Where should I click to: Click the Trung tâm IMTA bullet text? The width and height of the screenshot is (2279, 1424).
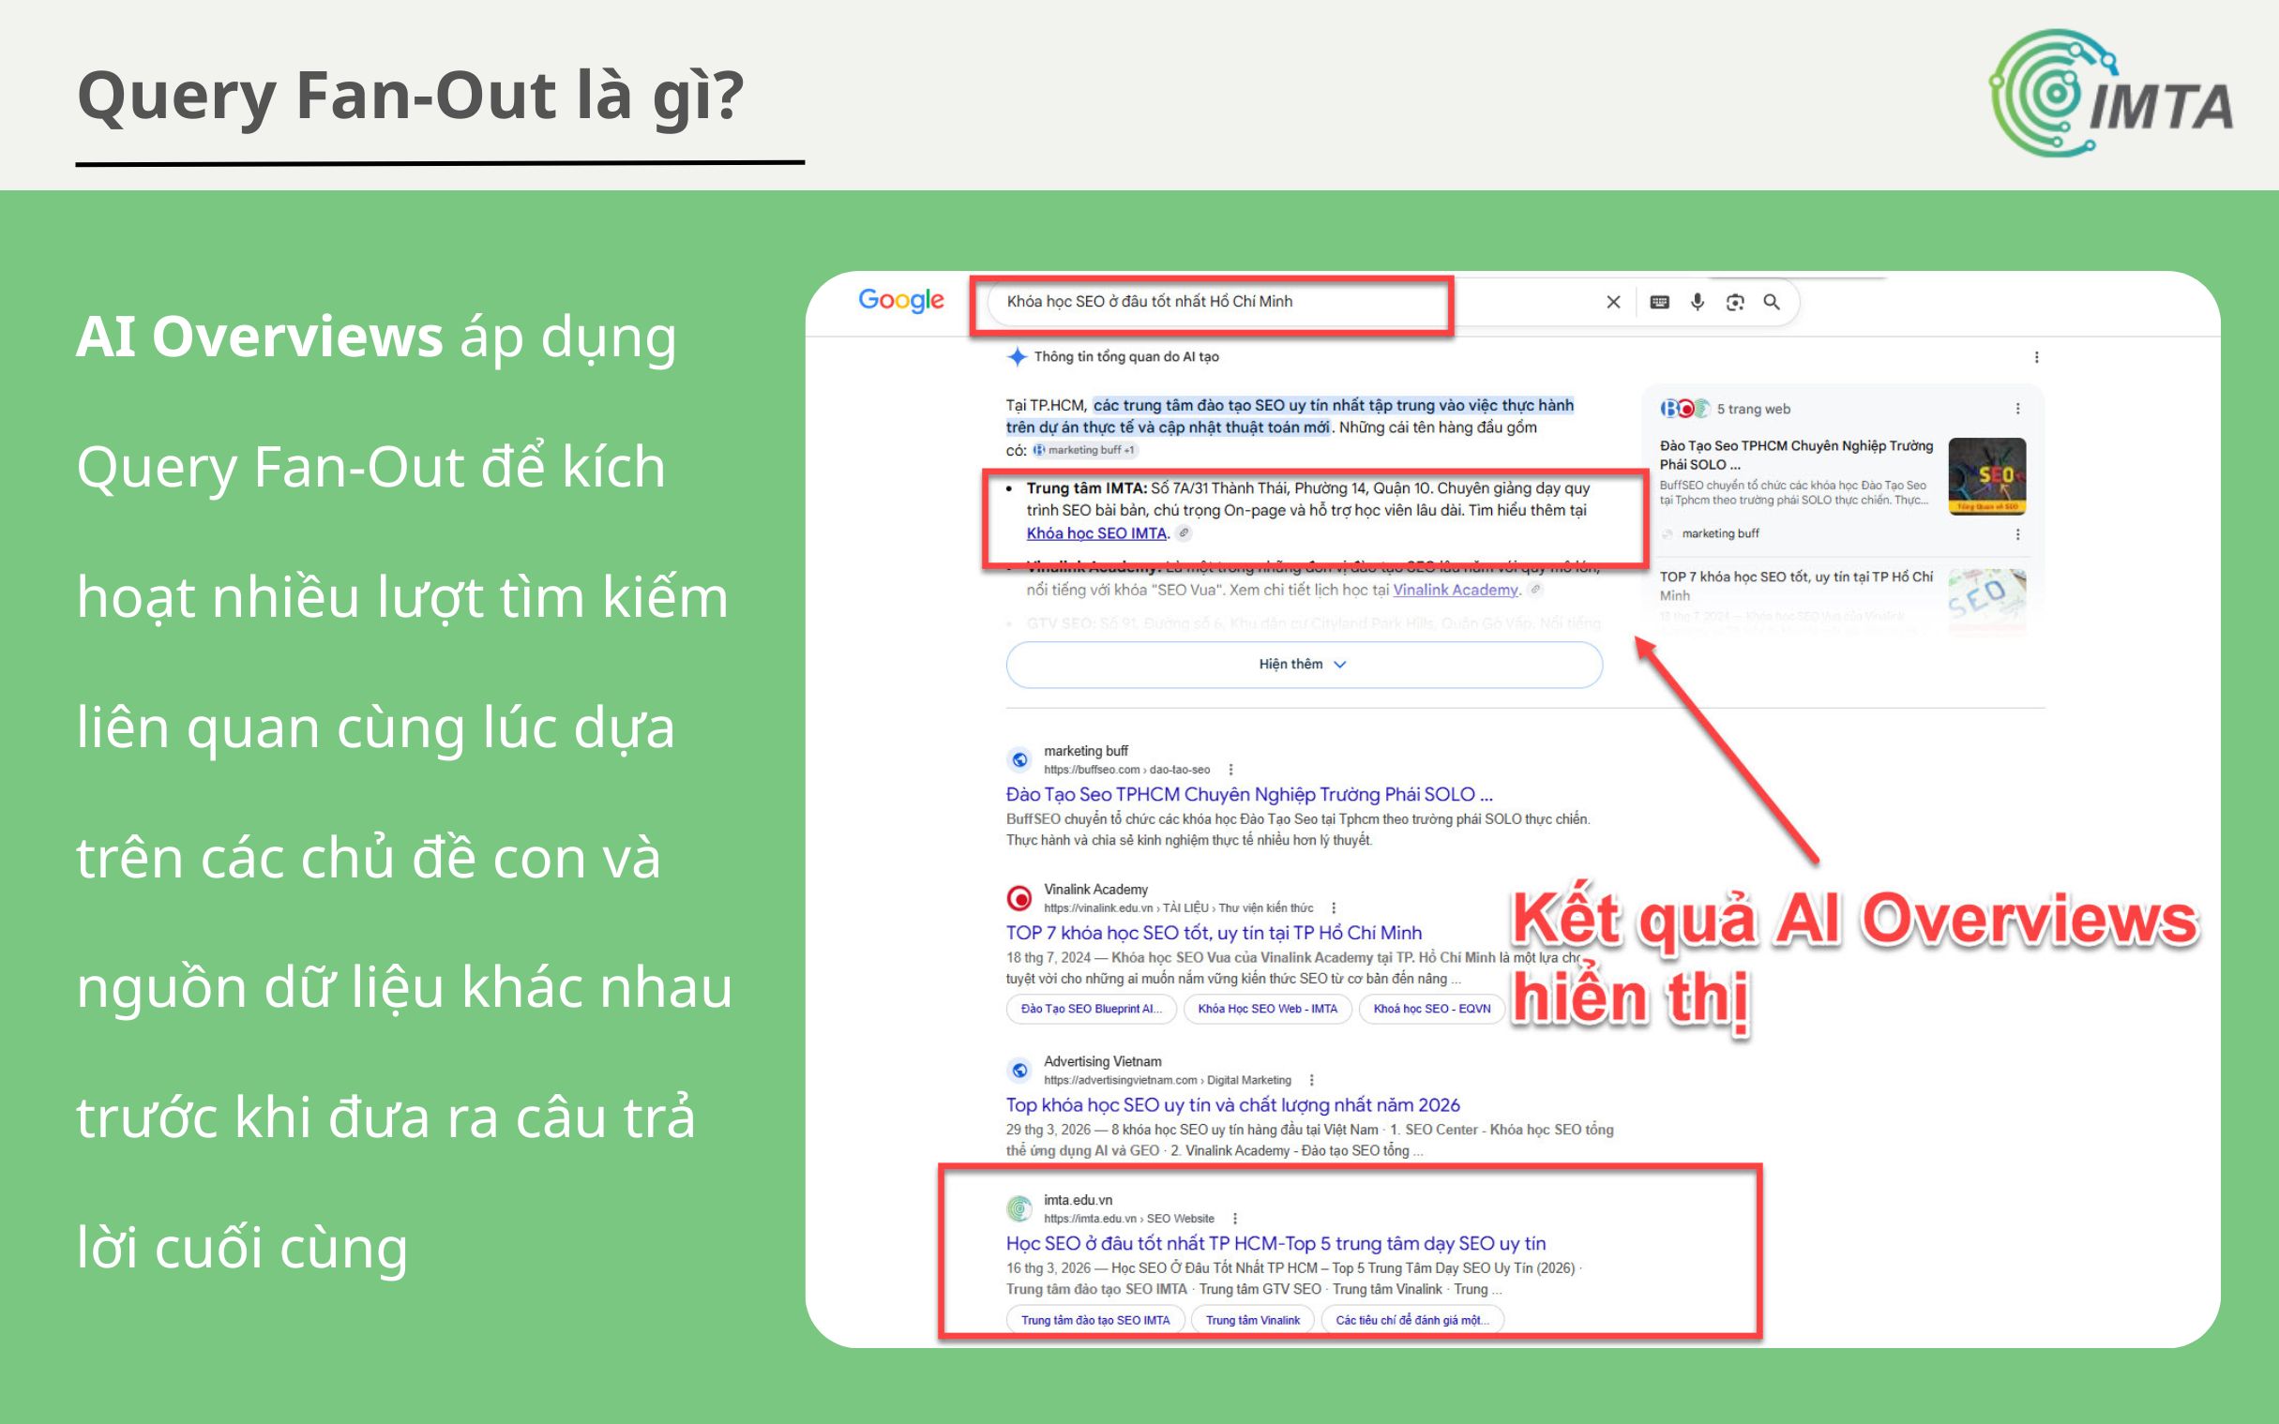coord(1308,511)
